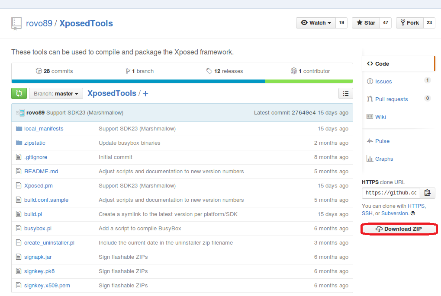Fork the XposedTools repository
Screen dimensions: 441x296
coord(410,23)
